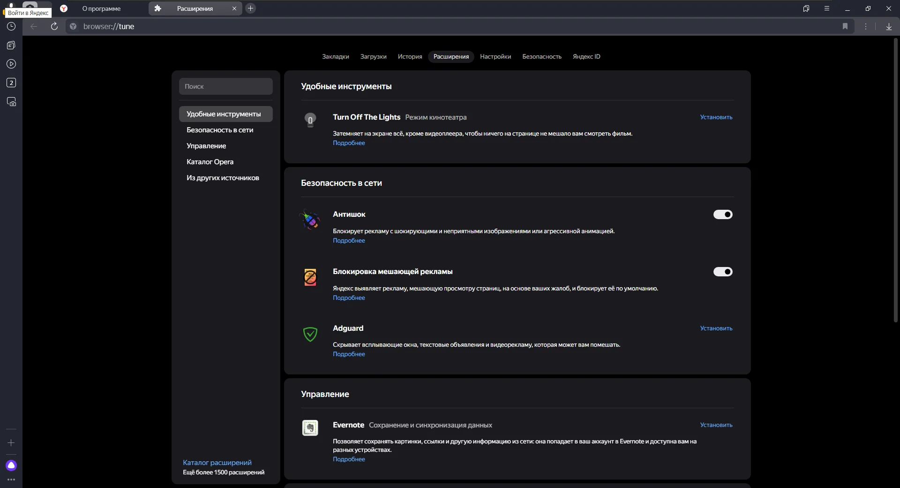This screenshot has height=488, width=900.
Task: Open Подробнее link under Evernote
Action: pyautogui.click(x=349, y=459)
